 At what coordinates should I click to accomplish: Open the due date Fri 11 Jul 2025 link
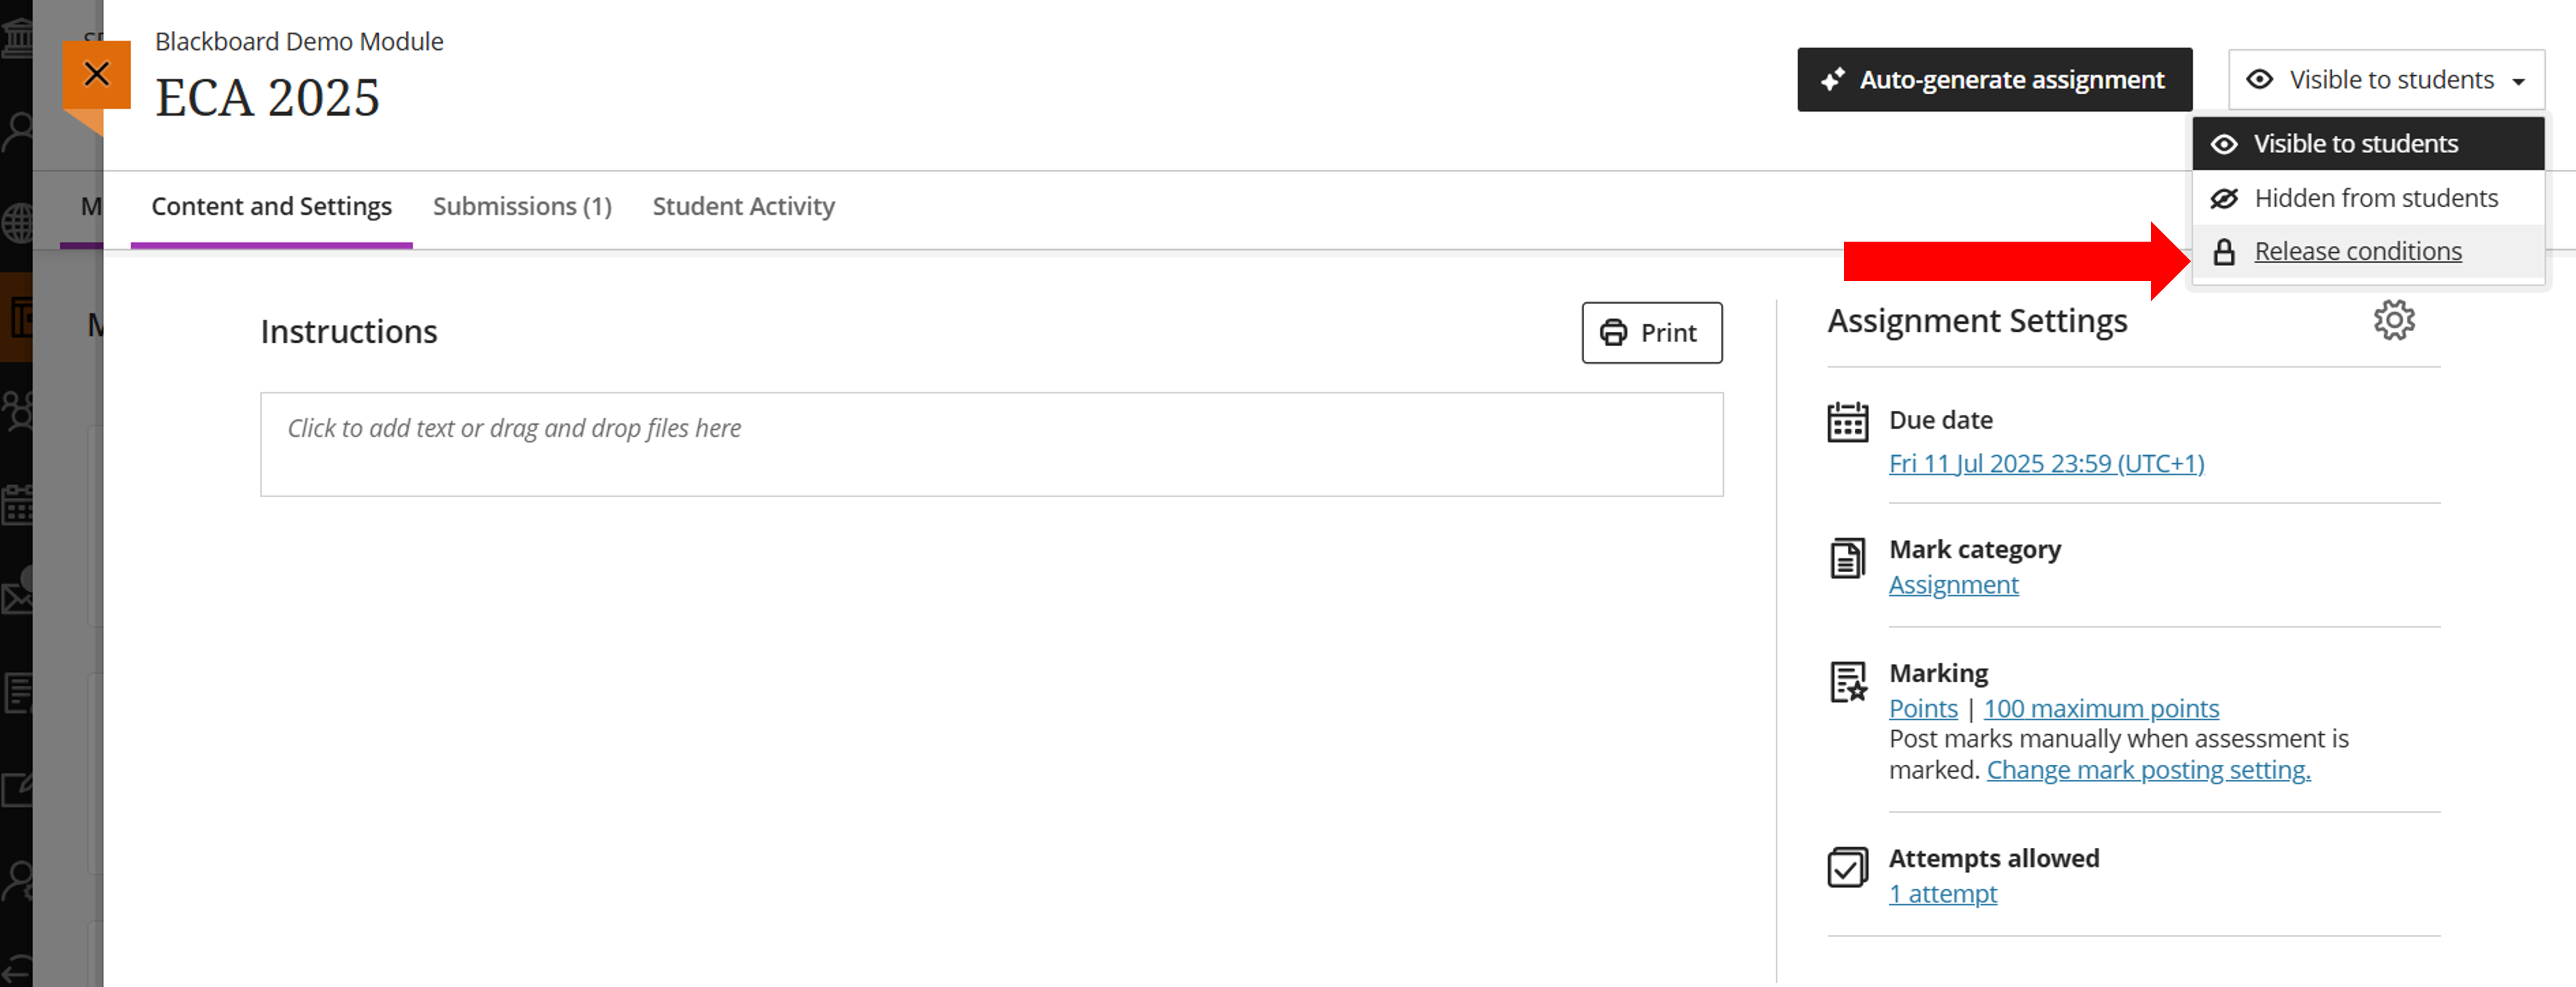click(2046, 465)
